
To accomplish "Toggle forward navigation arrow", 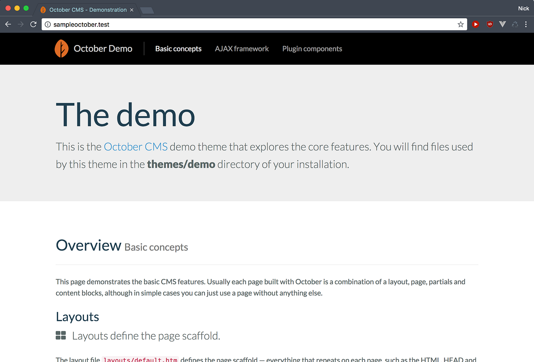I will tap(21, 24).
